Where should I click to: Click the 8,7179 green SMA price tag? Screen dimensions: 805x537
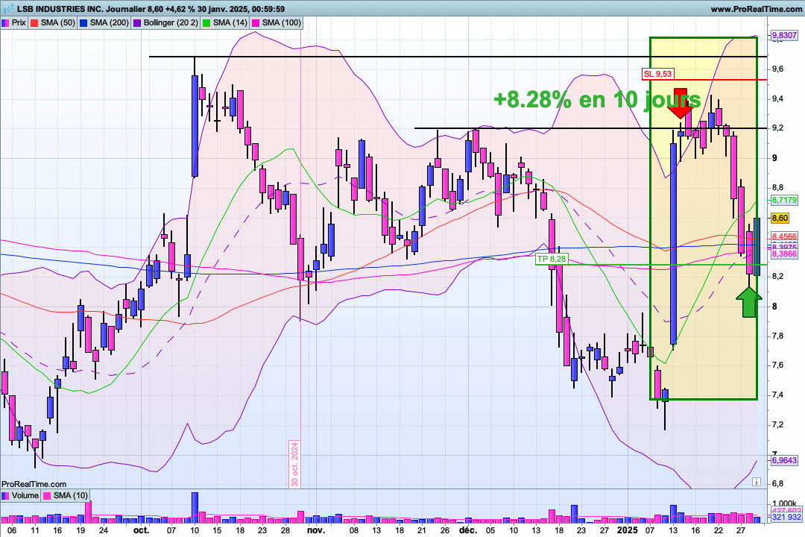(784, 201)
